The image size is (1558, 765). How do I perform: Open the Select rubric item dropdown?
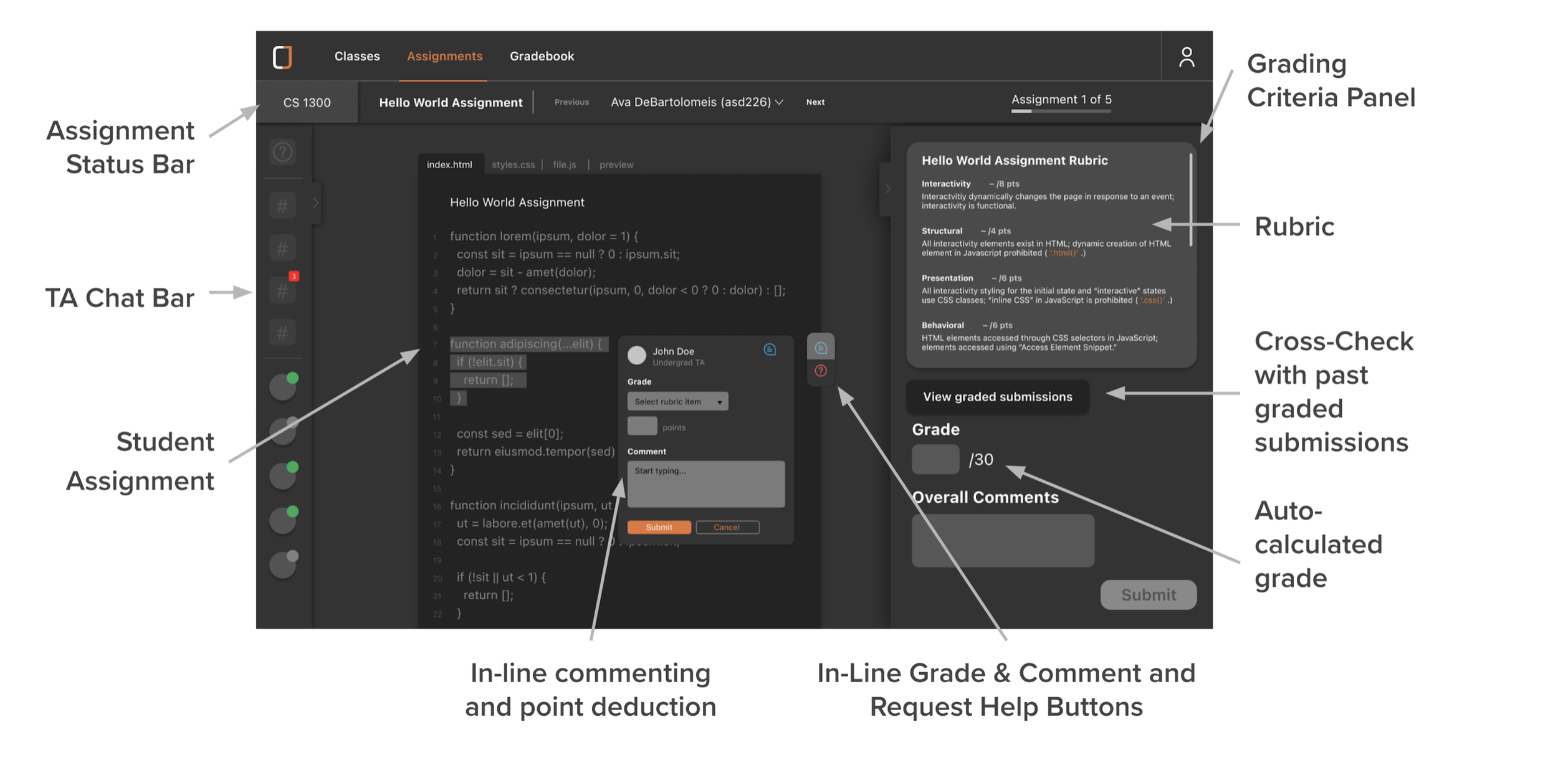[677, 402]
